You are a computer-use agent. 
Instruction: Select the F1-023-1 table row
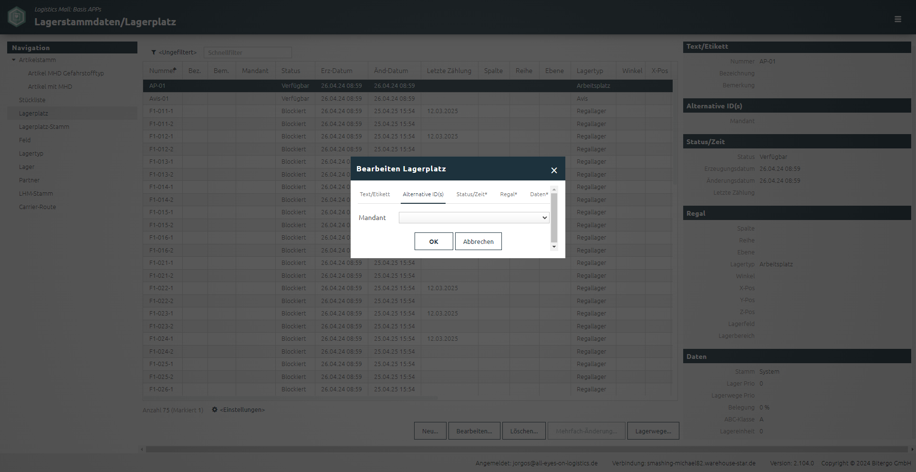(x=408, y=314)
